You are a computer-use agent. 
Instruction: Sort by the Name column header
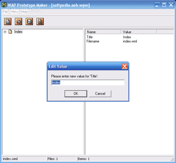103,32
